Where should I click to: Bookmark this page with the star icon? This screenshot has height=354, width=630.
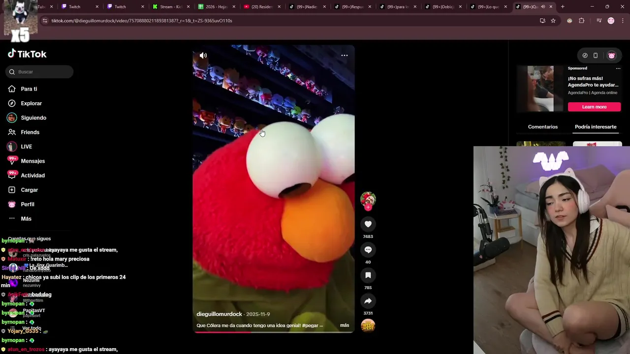553,21
